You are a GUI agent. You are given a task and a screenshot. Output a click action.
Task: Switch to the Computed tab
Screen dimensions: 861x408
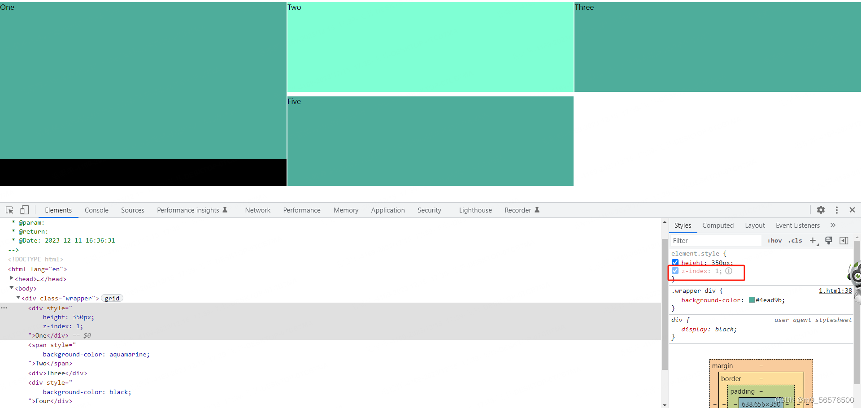pyautogui.click(x=718, y=225)
